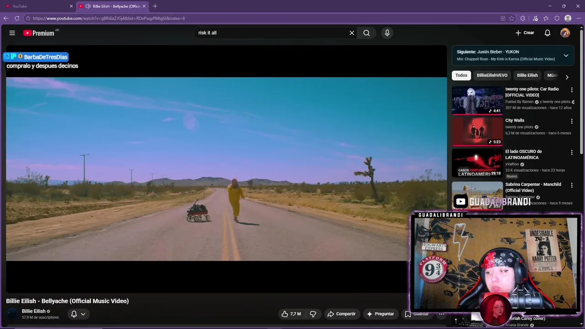Like the video with 7,7 M
This screenshot has width=585, height=329.
click(291, 314)
